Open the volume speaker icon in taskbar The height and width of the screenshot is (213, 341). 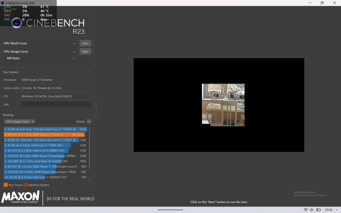pyautogui.click(x=312, y=210)
